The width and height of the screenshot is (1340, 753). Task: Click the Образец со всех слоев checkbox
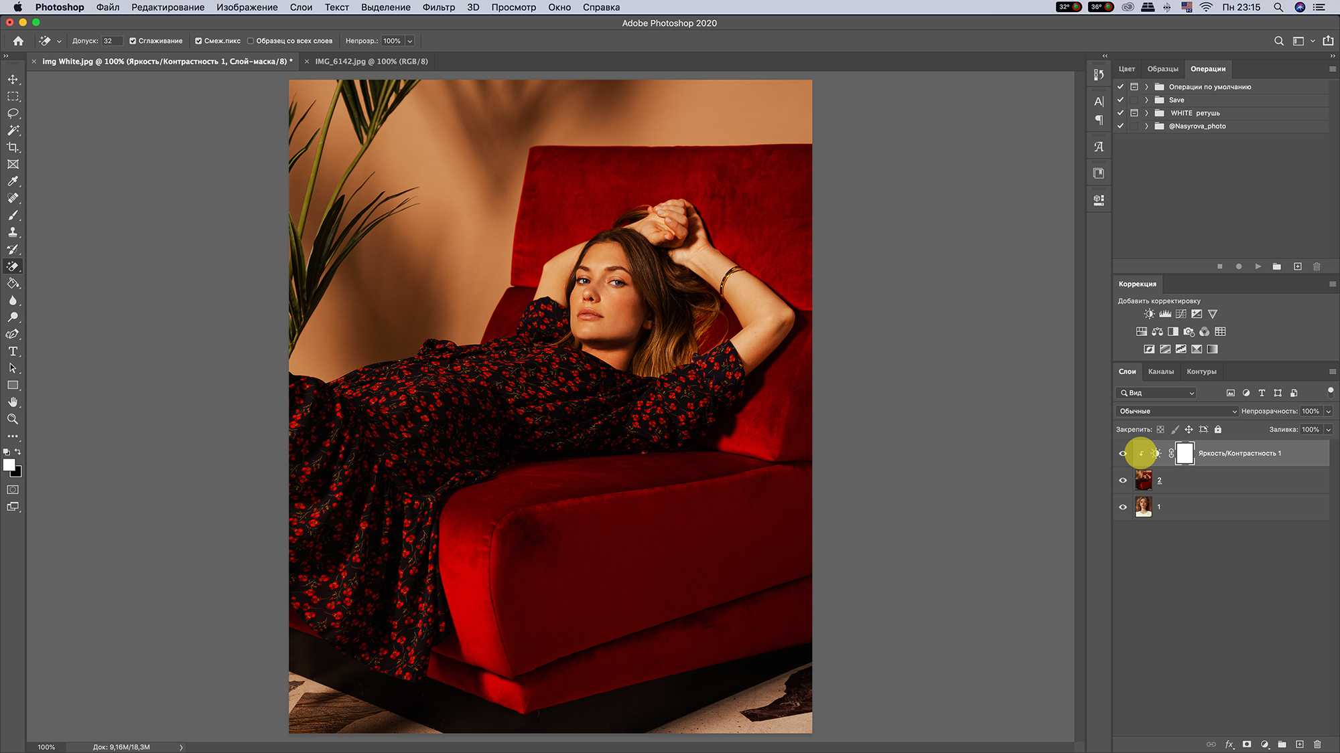[251, 40]
